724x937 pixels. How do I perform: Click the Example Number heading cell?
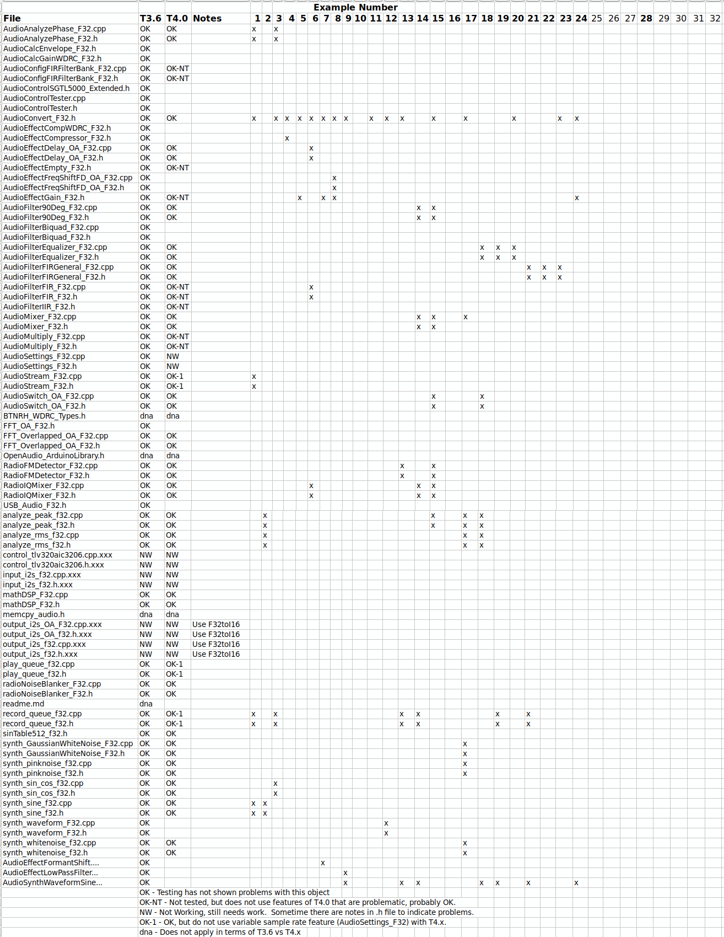(355, 7)
